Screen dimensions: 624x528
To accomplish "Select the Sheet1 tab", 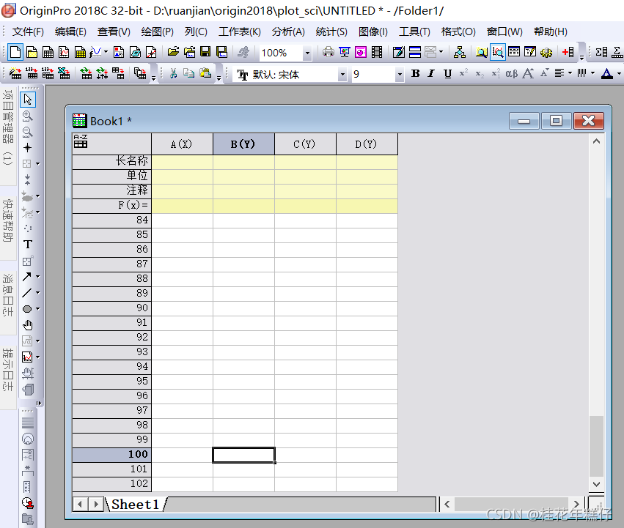I will coord(135,505).
